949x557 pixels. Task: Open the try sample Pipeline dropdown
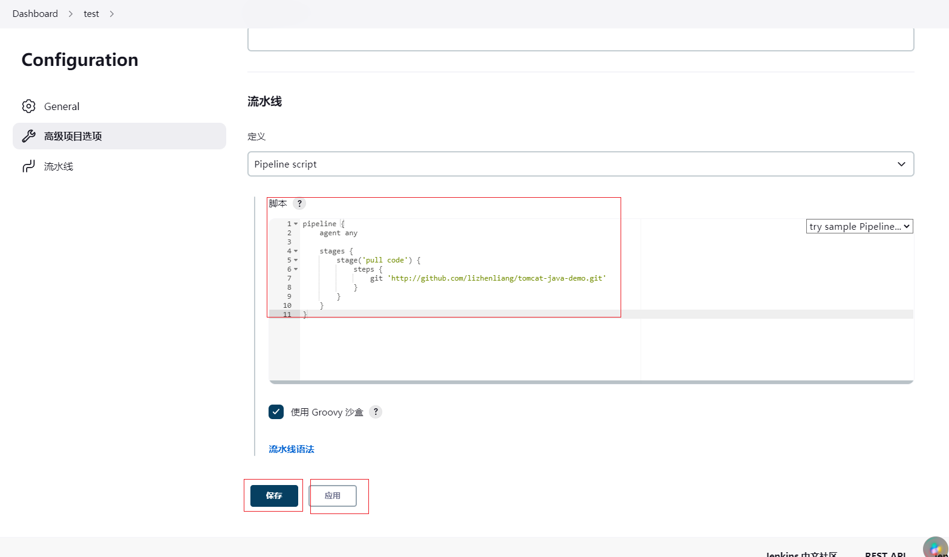[x=859, y=226]
